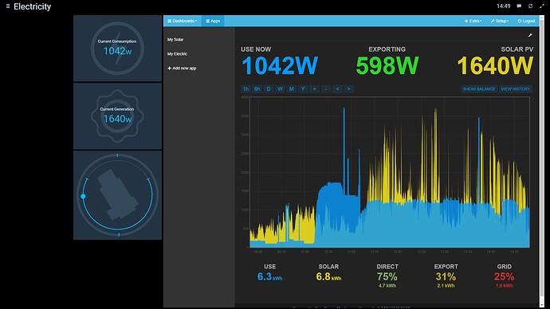Select My Electric in the sidebar
The width and height of the screenshot is (550, 309).
pyautogui.click(x=177, y=54)
